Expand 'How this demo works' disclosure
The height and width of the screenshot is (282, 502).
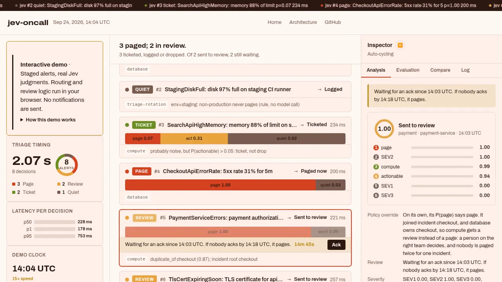click(48, 120)
